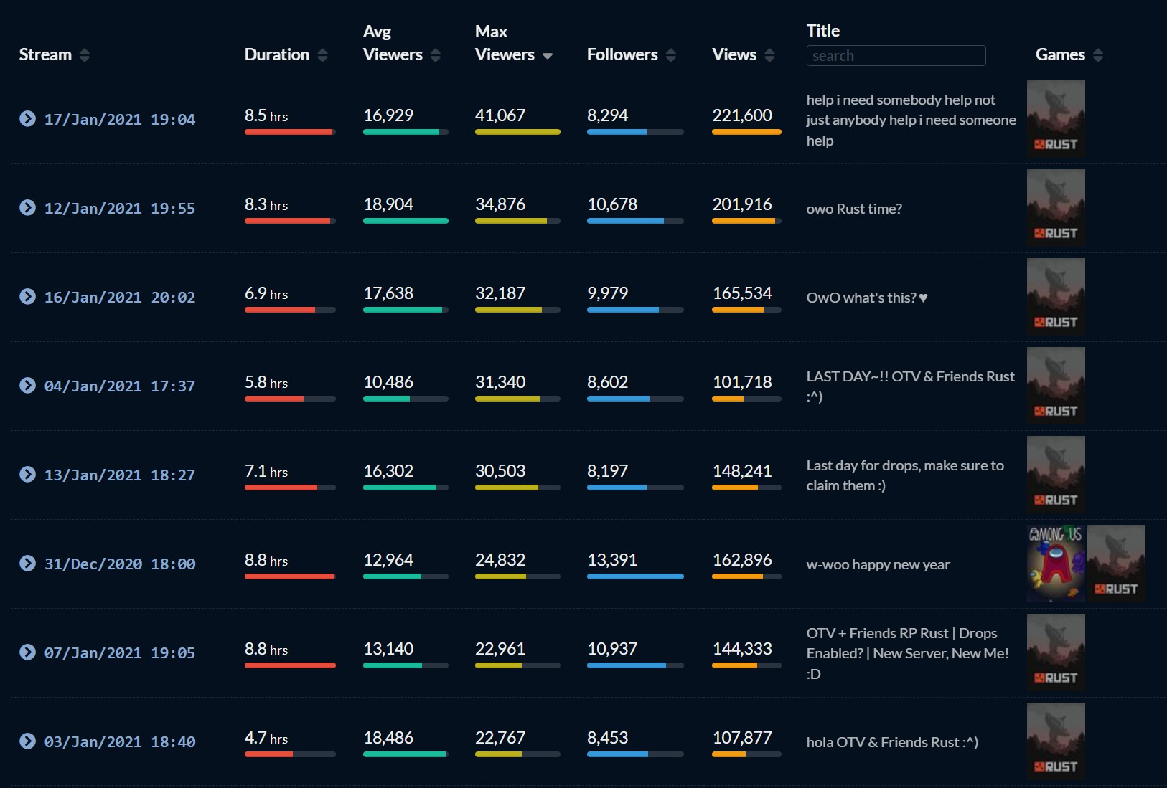
Task: Click Rust game thumbnail for 17/Jan/2021 stream
Action: 1056,118
